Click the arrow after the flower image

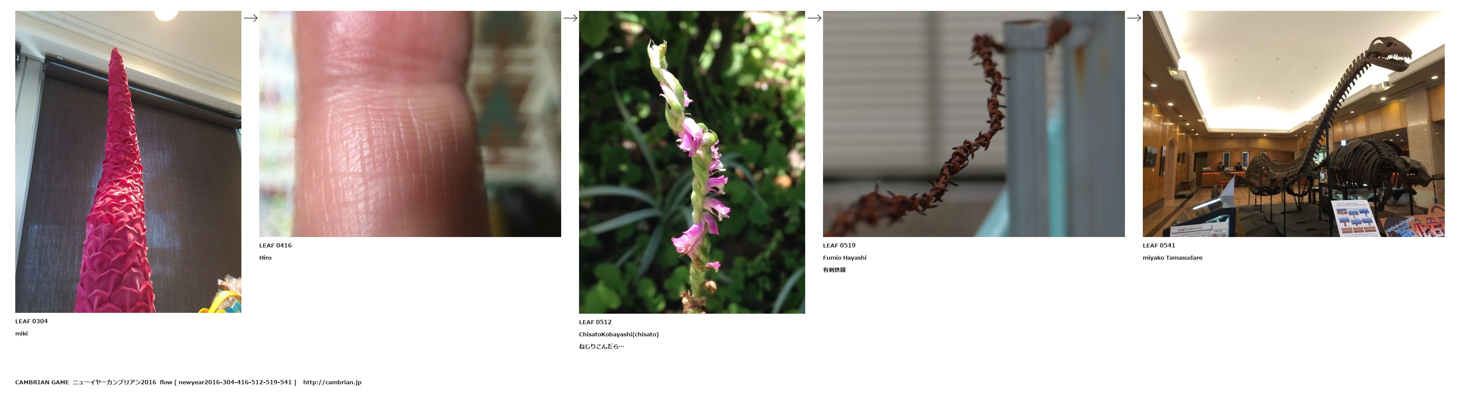(814, 18)
